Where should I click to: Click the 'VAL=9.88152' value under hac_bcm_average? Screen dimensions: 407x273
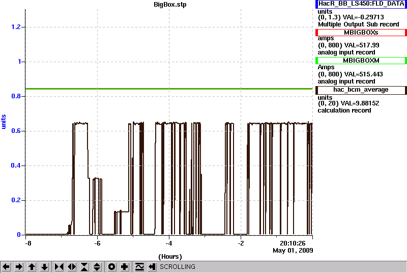click(x=360, y=103)
